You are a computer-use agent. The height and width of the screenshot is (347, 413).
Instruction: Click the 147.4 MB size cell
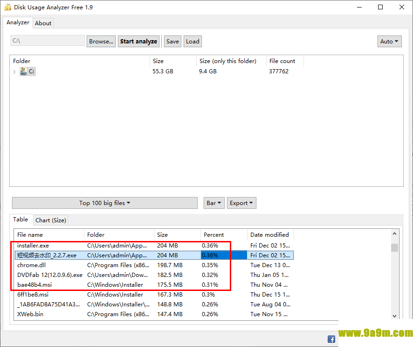pos(170,314)
